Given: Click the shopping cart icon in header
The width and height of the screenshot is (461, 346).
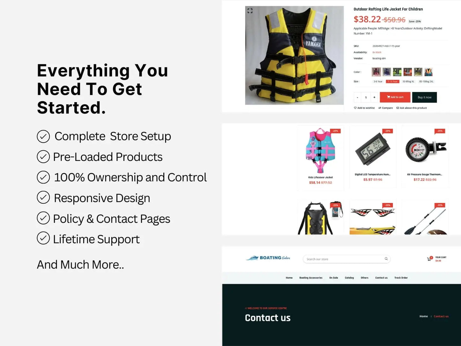Looking at the screenshot, I should [429, 259].
